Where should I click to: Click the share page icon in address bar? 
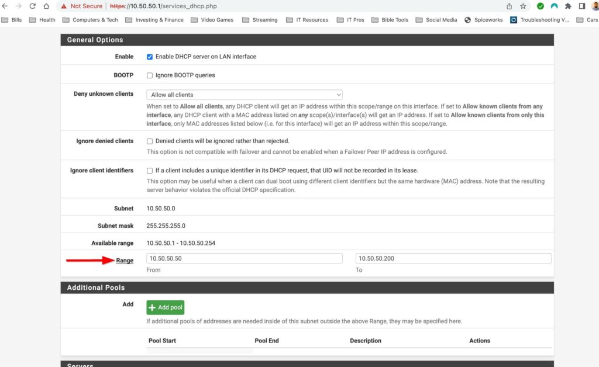pyautogui.click(x=510, y=6)
